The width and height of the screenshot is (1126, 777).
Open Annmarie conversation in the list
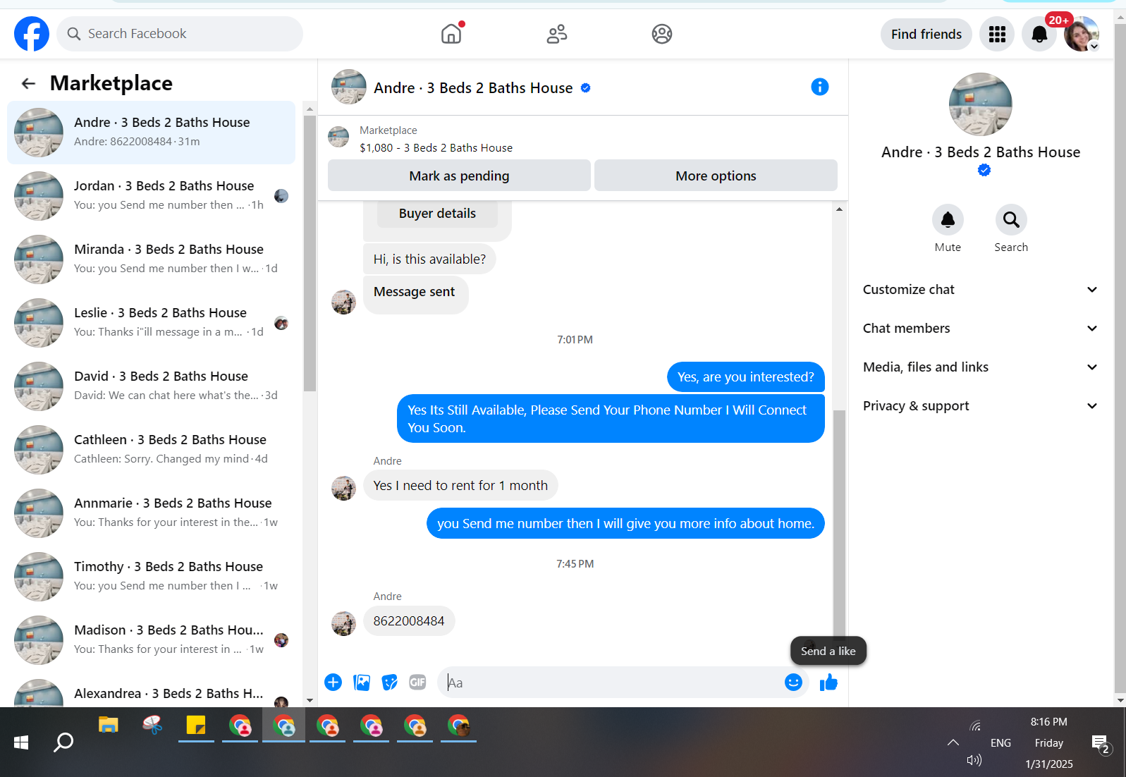(152, 513)
